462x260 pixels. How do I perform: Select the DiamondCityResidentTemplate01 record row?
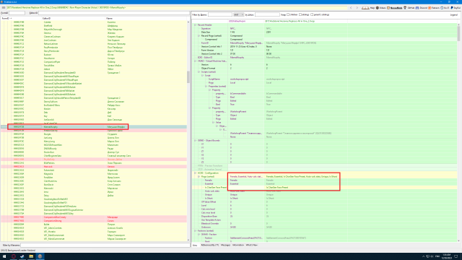pos(94,72)
